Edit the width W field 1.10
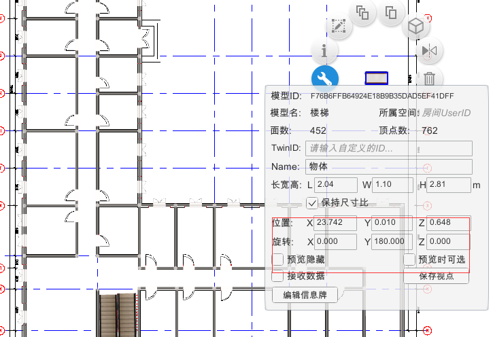This screenshot has width=493, height=337. 392,185
